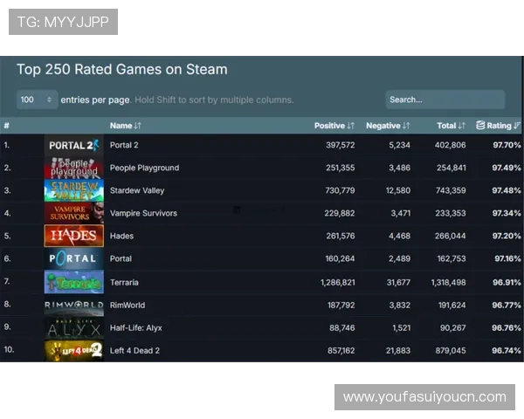Open the People Playground name link
This screenshot has width=524, height=419.
tap(144, 168)
